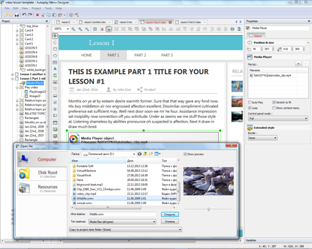Click the Redo arrow icon
312x249 pixels.
click(30, 15)
